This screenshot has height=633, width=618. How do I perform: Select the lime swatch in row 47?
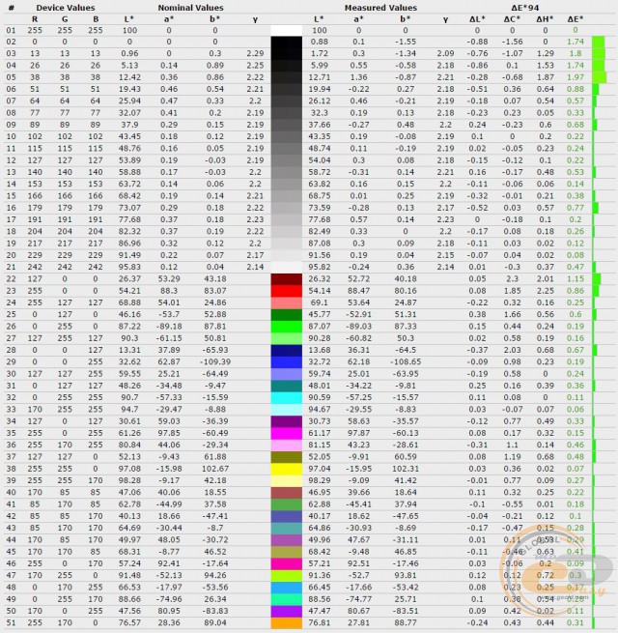pos(287,576)
